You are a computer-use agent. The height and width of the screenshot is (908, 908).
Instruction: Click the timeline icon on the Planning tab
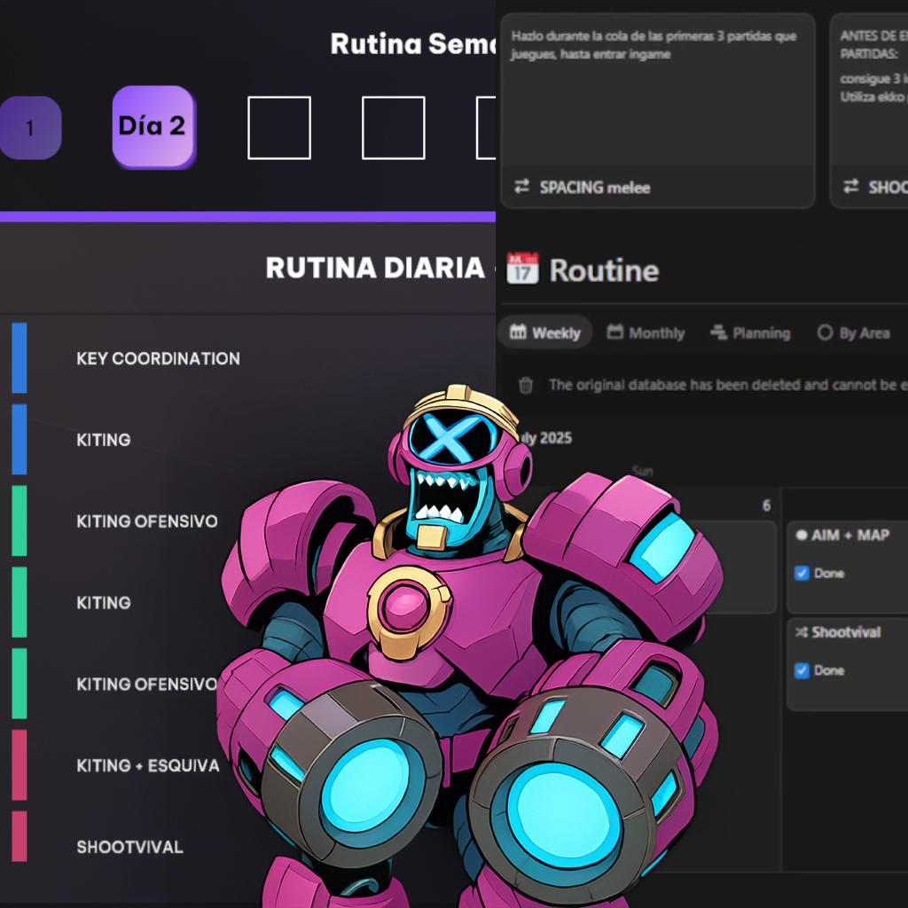(718, 333)
